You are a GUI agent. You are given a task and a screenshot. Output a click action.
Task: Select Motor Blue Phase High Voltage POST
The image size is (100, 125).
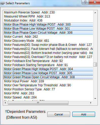pyautogui.click(x=48, y=25)
